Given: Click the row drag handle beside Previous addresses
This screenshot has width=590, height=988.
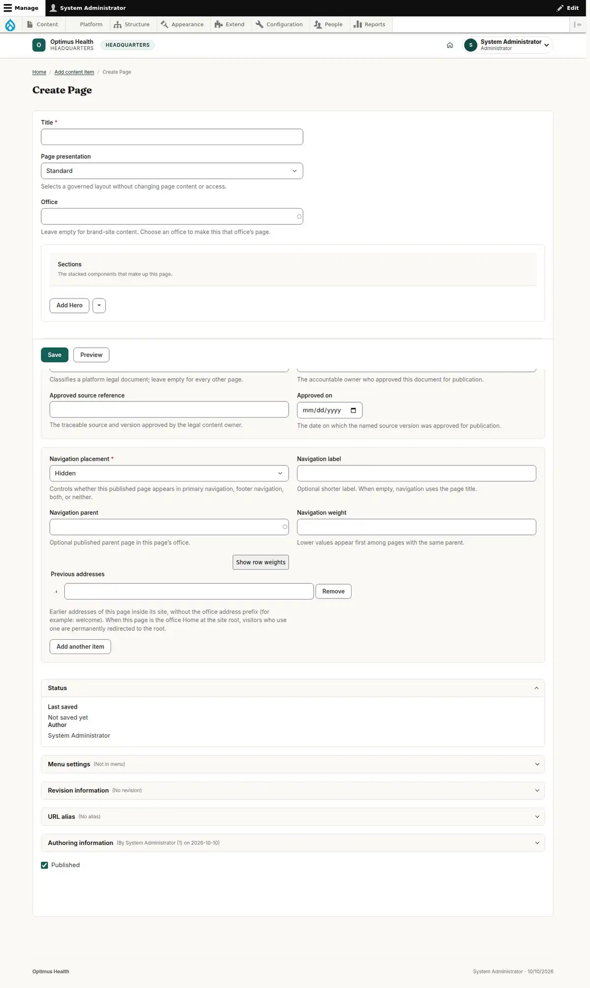Looking at the screenshot, I should point(56,592).
